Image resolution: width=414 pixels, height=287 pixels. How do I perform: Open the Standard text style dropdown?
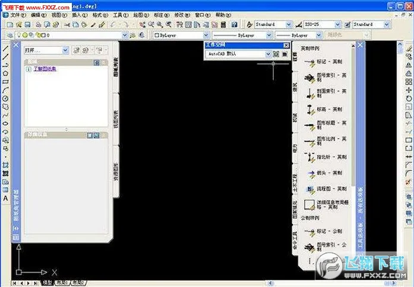(289, 25)
